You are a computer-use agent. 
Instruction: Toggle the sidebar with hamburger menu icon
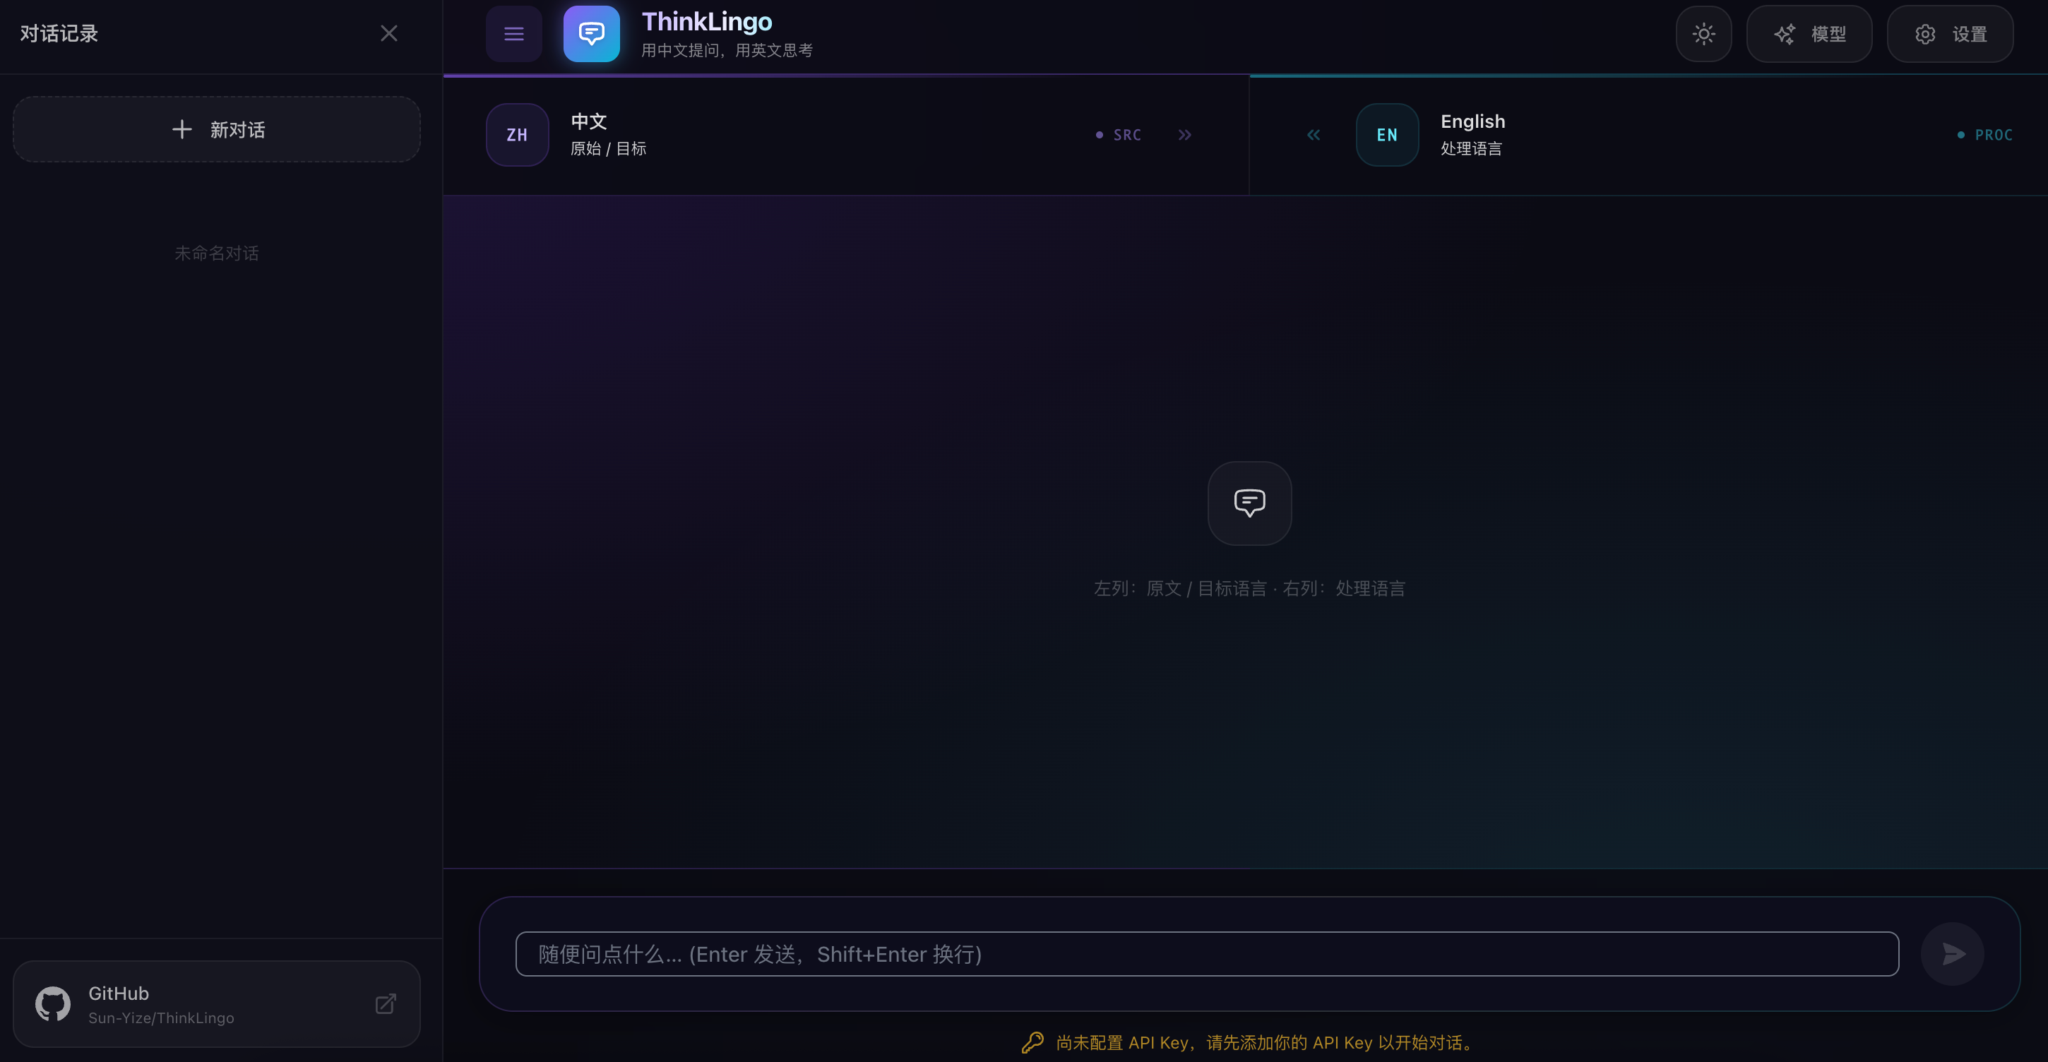[513, 33]
